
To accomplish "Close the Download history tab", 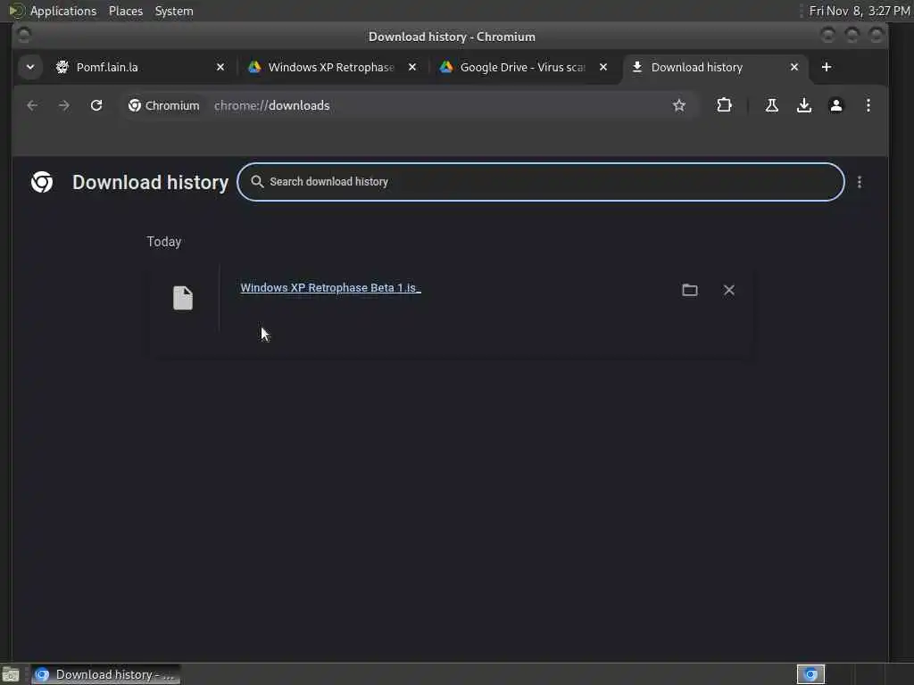I will [x=794, y=67].
